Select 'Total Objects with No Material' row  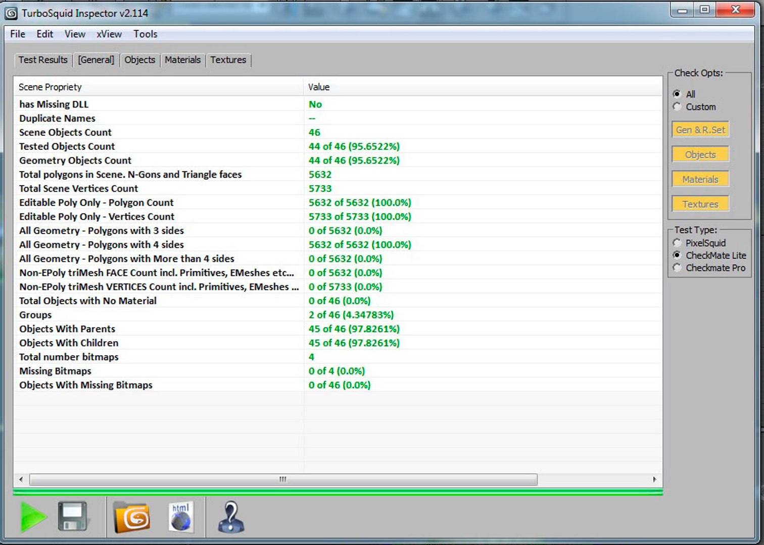click(x=338, y=301)
